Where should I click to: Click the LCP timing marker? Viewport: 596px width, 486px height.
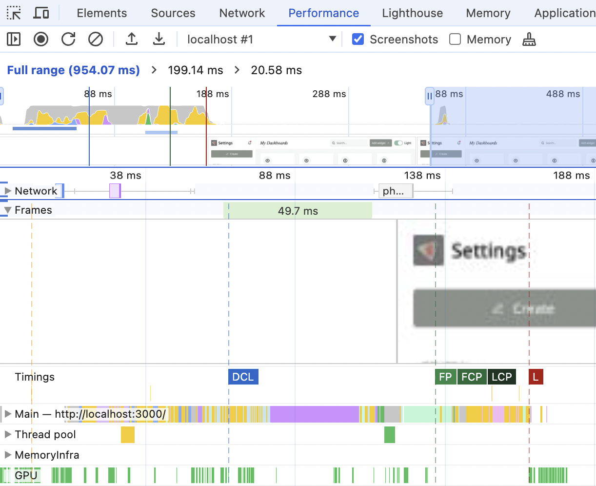pyautogui.click(x=501, y=376)
